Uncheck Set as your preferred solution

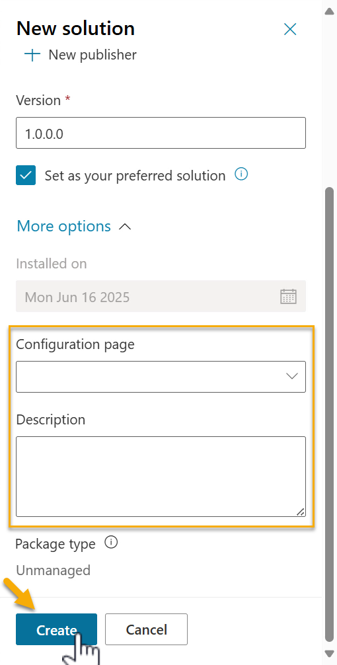coord(26,175)
